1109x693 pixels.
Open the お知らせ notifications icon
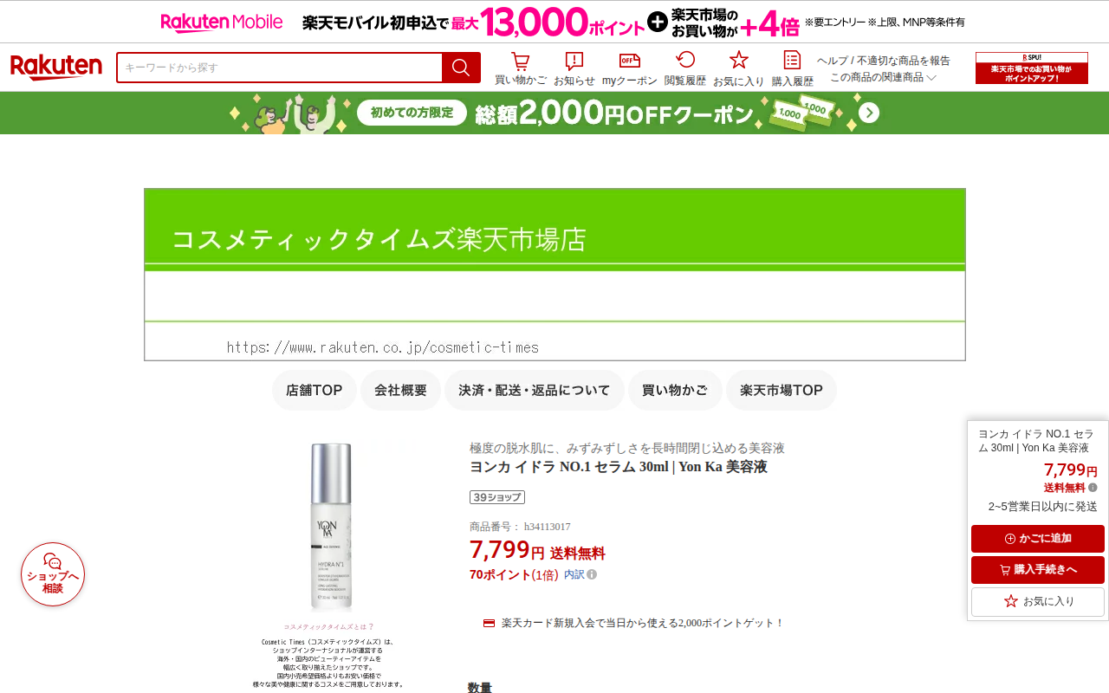(574, 61)
